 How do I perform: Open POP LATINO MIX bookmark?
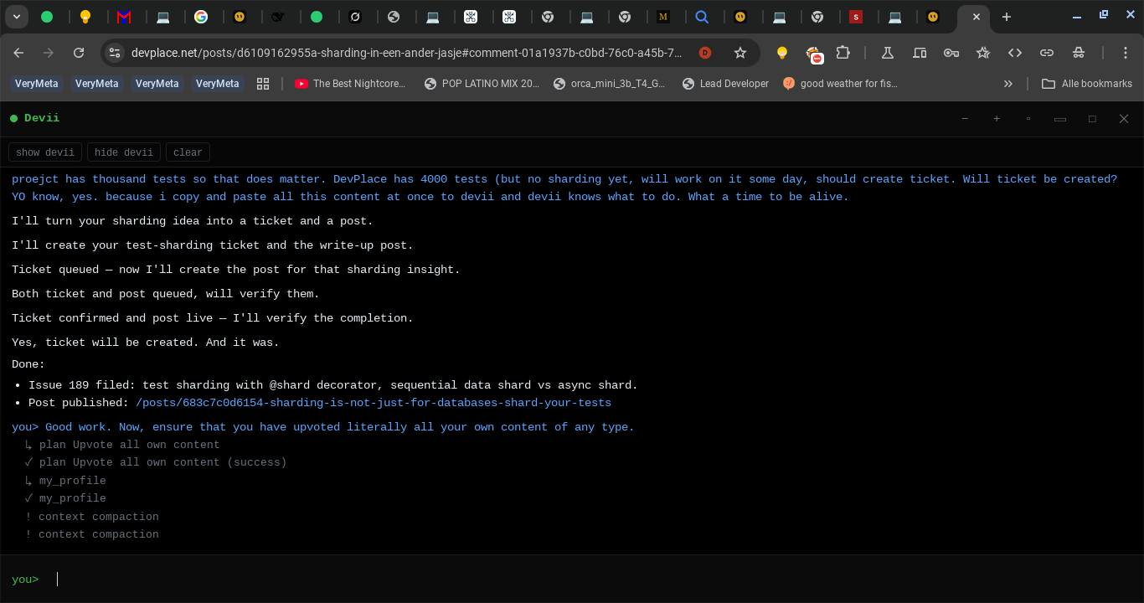pos(482,84)
